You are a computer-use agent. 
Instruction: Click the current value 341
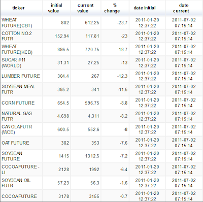95,89
